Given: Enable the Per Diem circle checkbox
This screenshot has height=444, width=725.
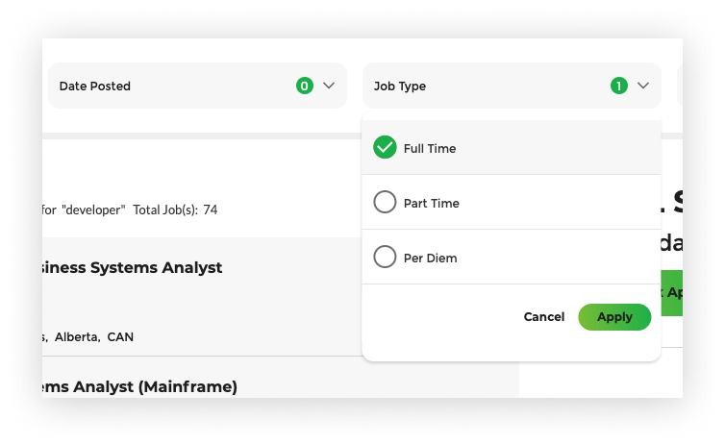Looking at the screenshot, I should coord(385,258).
